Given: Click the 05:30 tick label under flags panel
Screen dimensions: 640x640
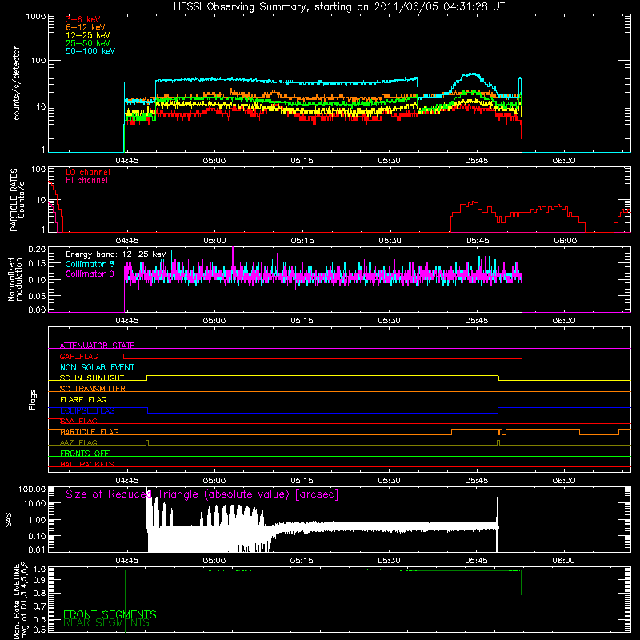Looking at the screenshot, I should [390, 481].
